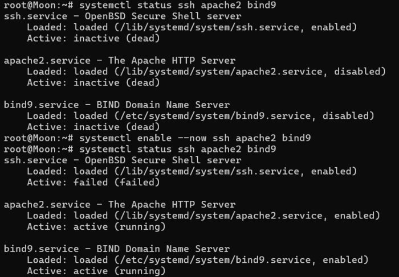This screenshot has width=399, height=277.
Task: Click the second bind9.service heading line
Action: coord(116,249)
